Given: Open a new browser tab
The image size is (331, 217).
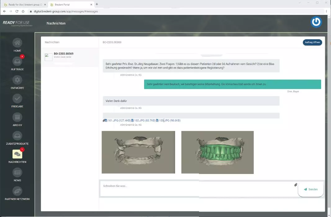Looking at the screenshot, I should click(97, 4).
